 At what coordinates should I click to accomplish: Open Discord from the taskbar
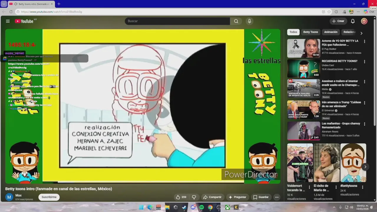tap(193, 207)
